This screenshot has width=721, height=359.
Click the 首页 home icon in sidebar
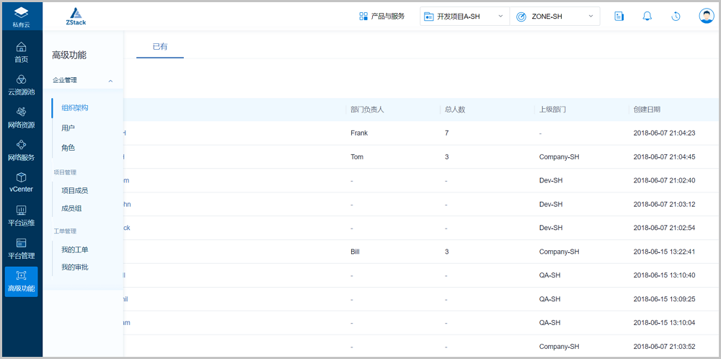pyautogui.click(x=21, y=47)
